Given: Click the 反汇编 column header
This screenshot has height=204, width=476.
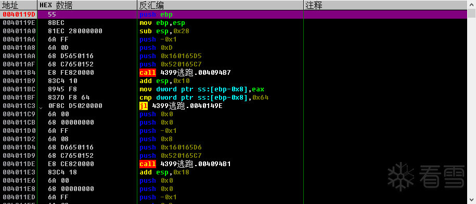Looking at the screenshot, I should point(221,5).
